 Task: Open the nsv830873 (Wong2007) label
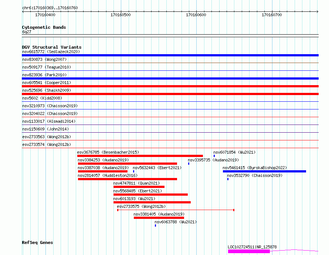click(44, 59)
